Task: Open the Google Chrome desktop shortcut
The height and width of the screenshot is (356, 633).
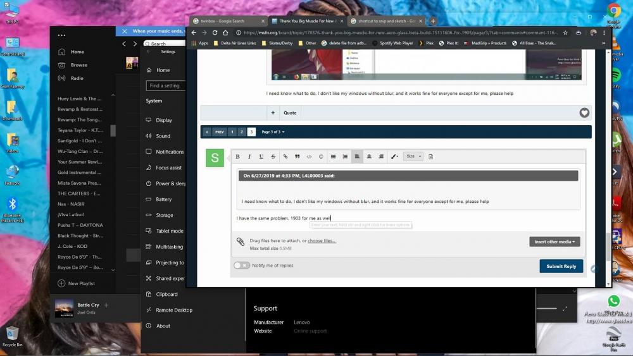Action: pos(613,14)
